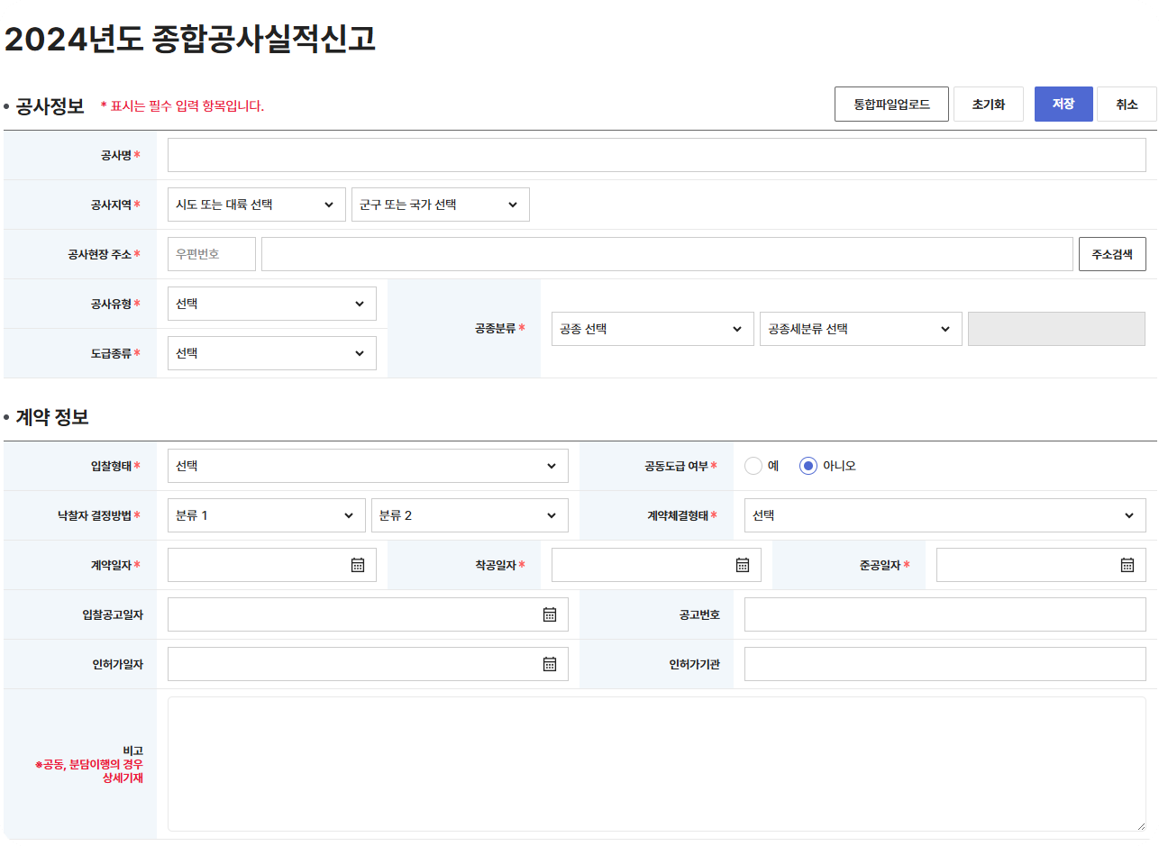Save the form with the 저장 button
This screenshot has width=1159, height=846.
pyautogui.click(x=1063, y=104)
